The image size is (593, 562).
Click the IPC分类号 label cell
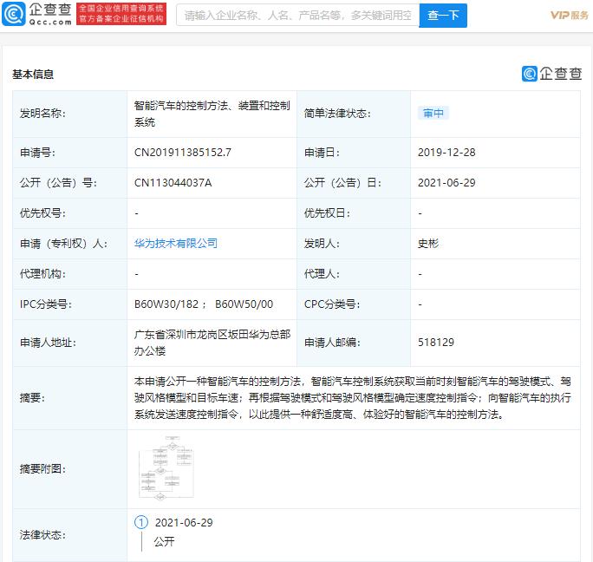(x=70, y=304)
